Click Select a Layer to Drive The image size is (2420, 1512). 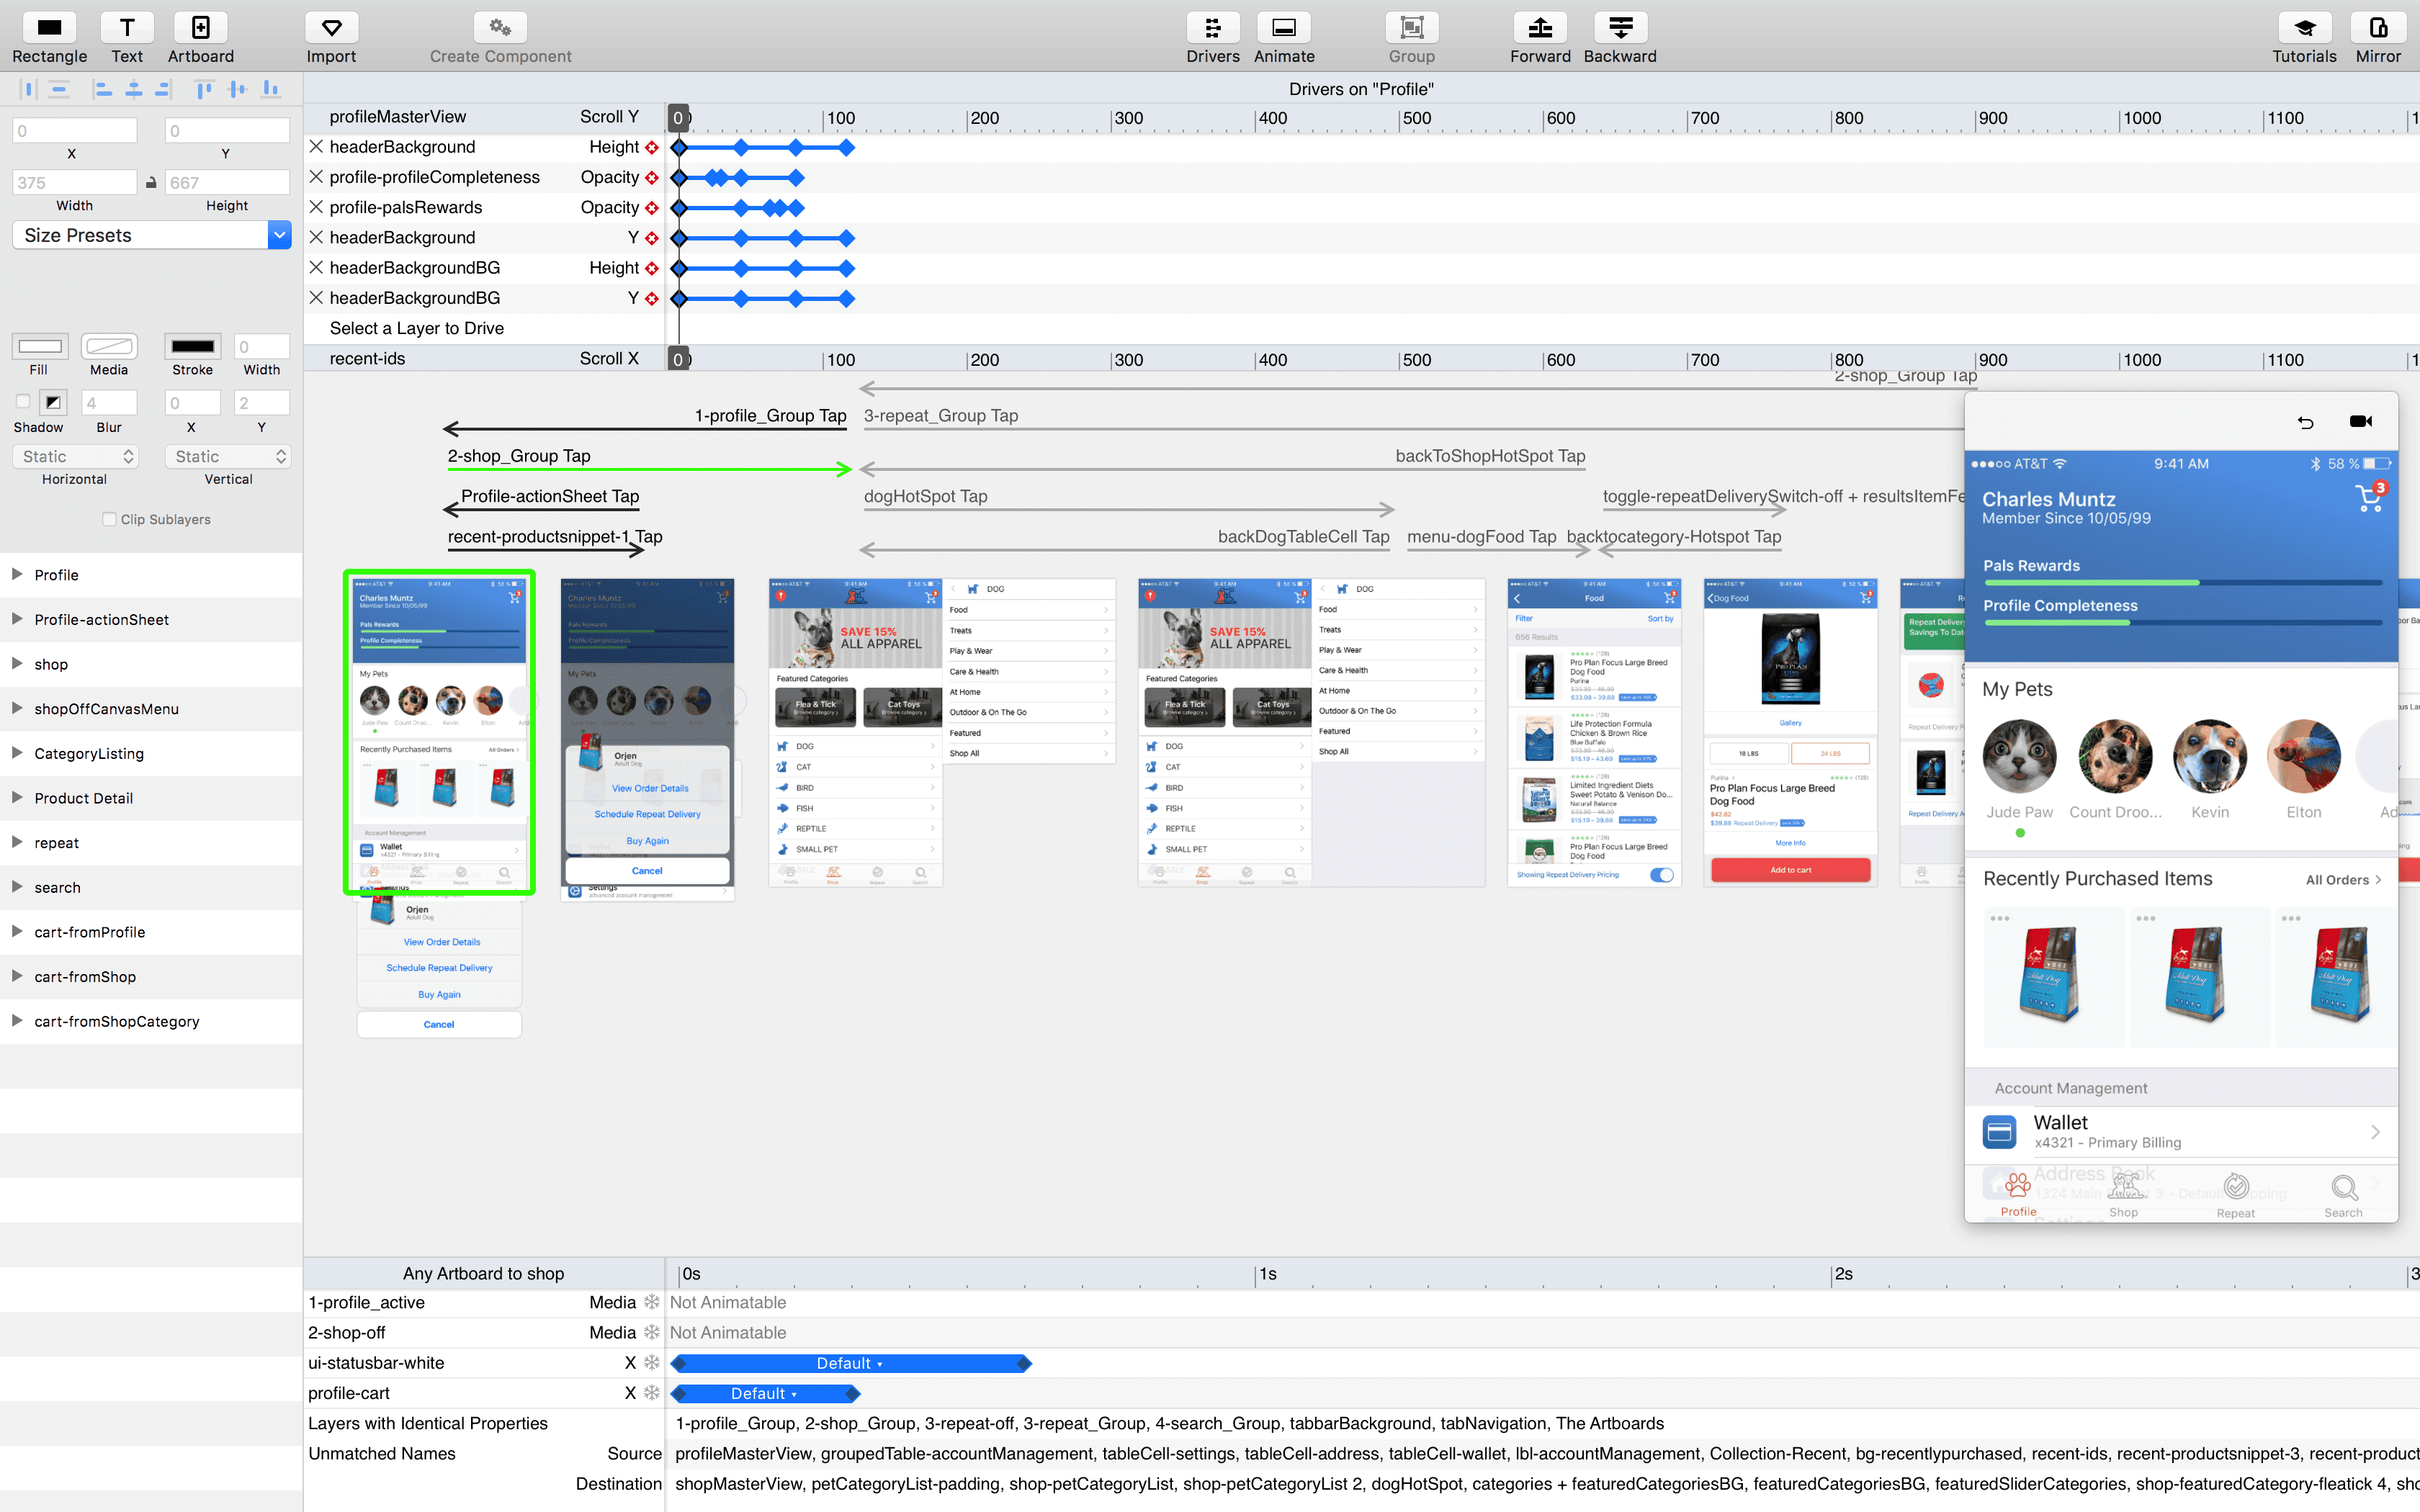point(417,328)
